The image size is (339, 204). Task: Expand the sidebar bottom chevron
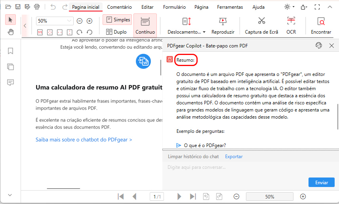coord(10,195)
